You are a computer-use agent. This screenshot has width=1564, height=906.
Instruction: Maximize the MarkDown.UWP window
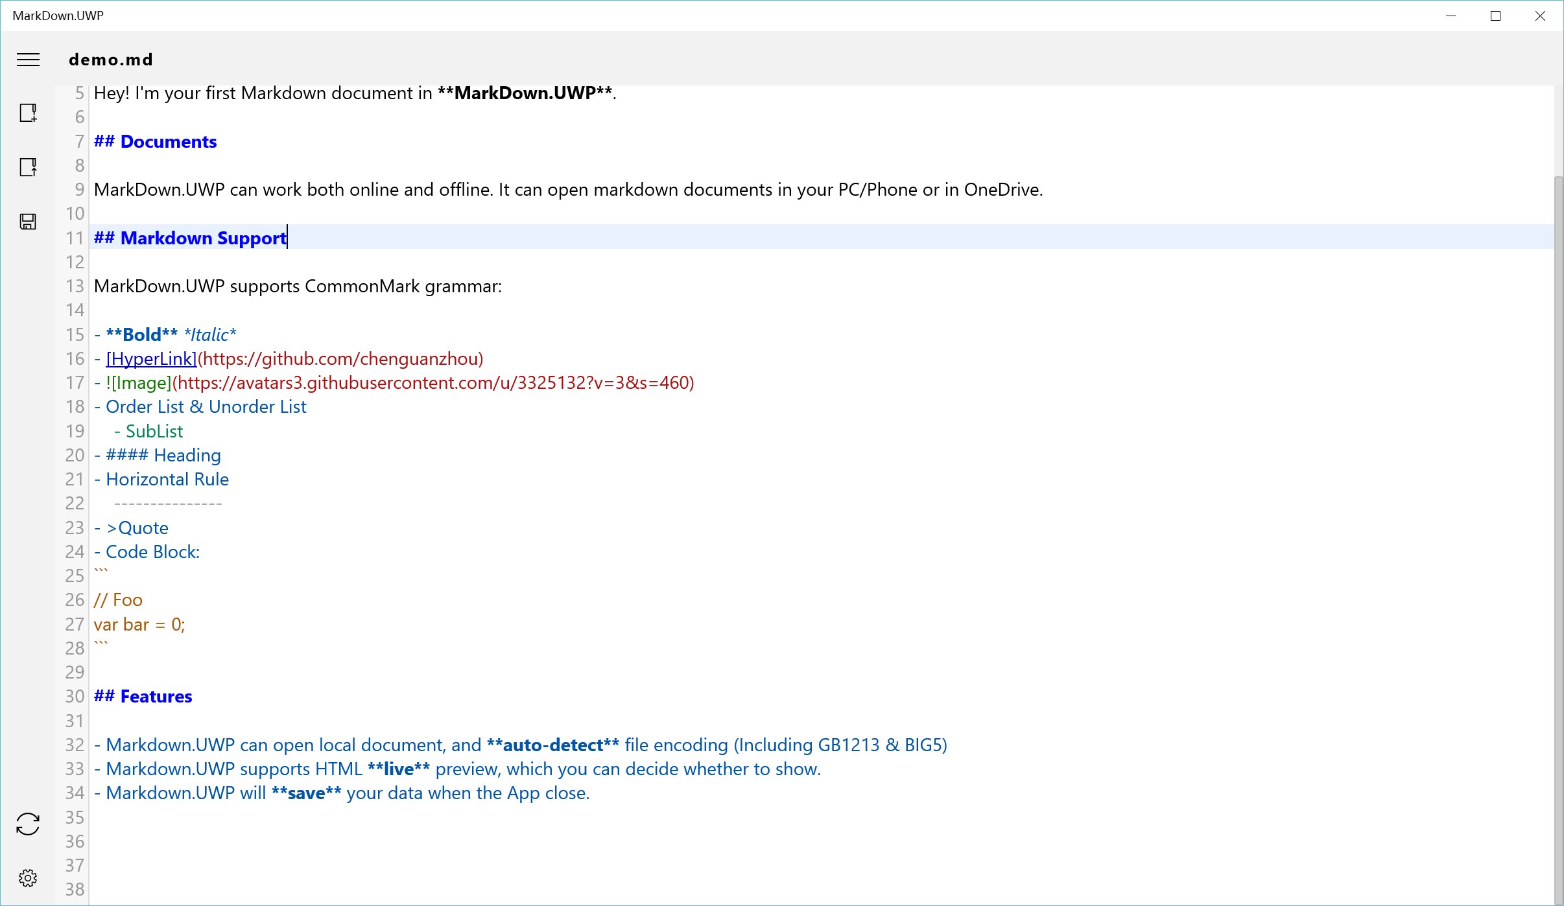coord(1495,16)
